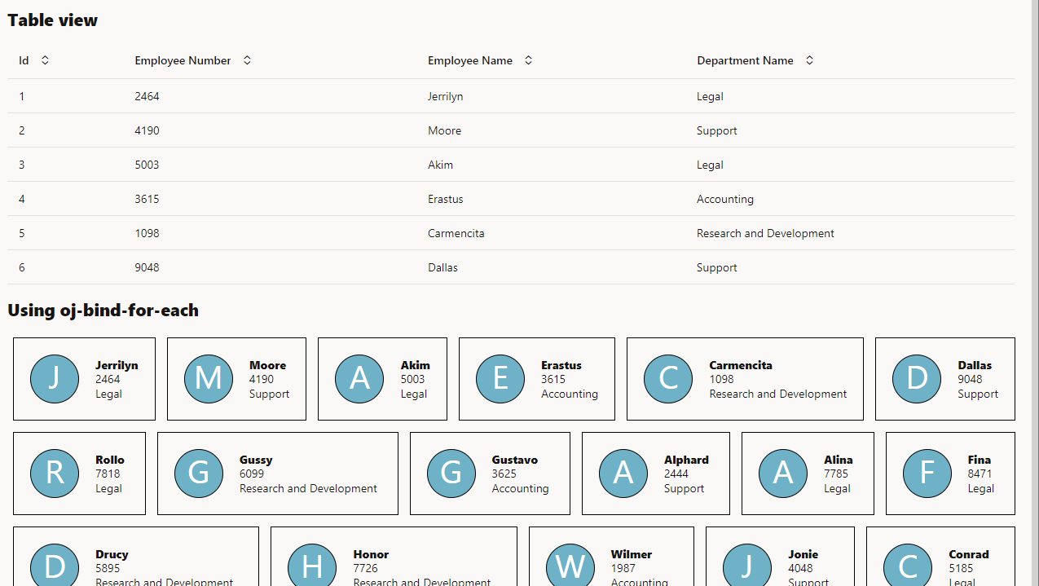
Task: Open the Gussy employee card
Action: [277, 474]
